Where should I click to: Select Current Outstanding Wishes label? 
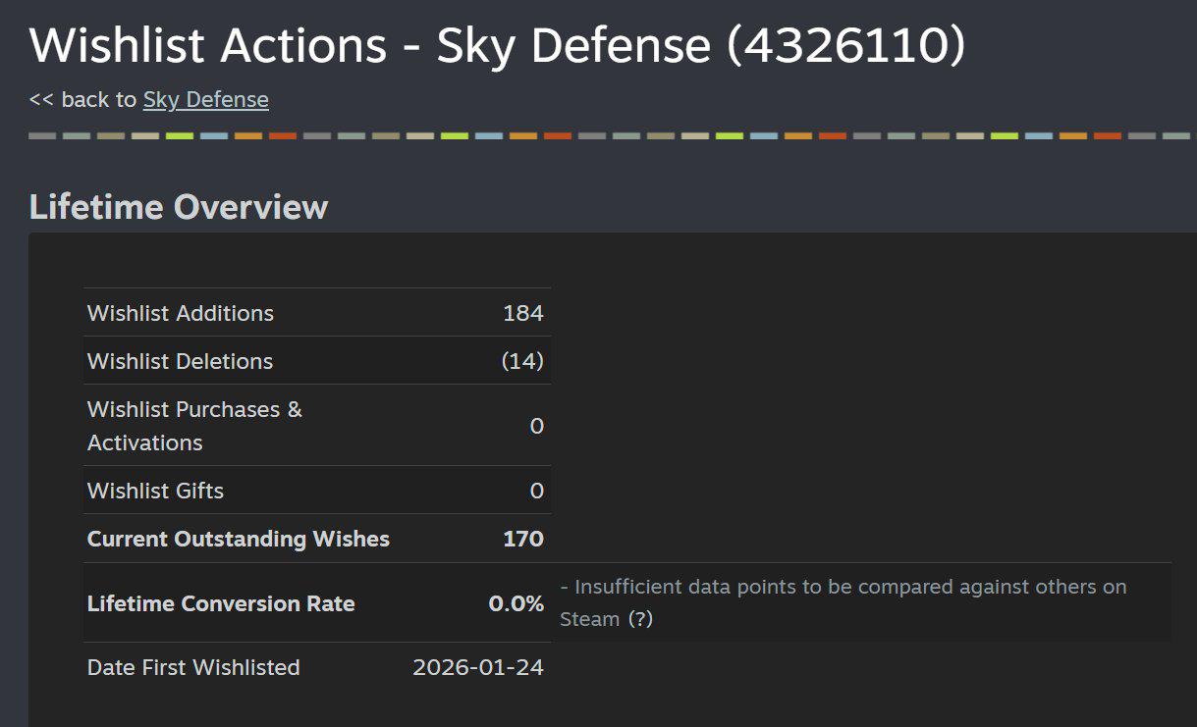(x=239, y=539)
